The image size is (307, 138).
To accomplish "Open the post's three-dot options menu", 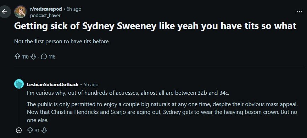I will tap(299, 12).
